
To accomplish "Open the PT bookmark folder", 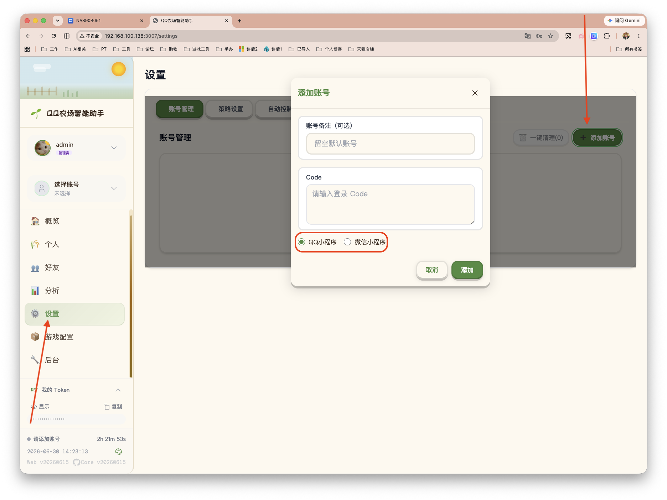I will (100, 49).
